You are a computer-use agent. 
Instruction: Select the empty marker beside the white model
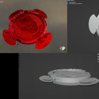(95, 36)
